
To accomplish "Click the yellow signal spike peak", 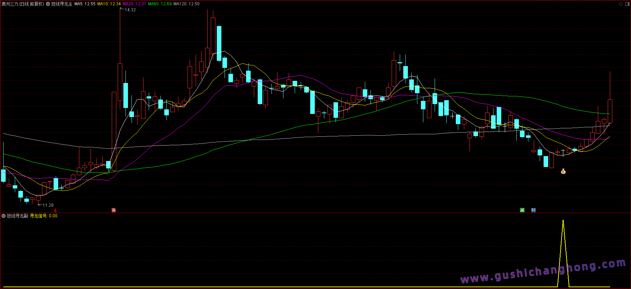I will (x=563, y=221).
